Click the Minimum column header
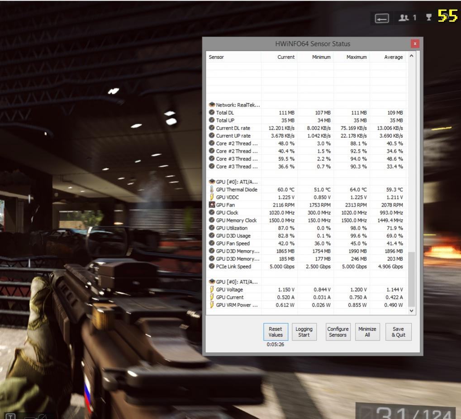Image resolution: width=461 pixels, height=419 pixels. point(315,57)
